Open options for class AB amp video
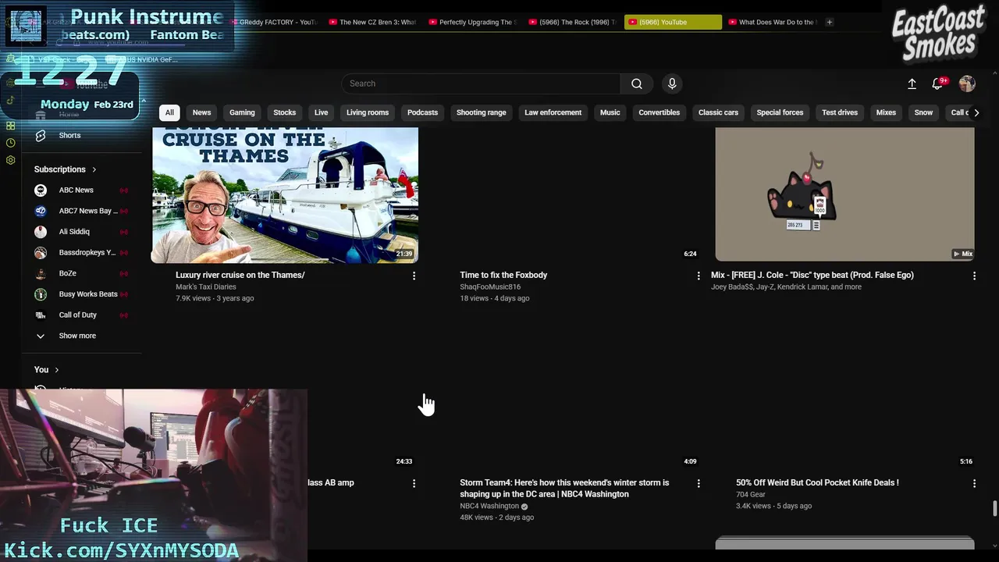This screenshot has width=999, height=562. [x=414, y=483]
